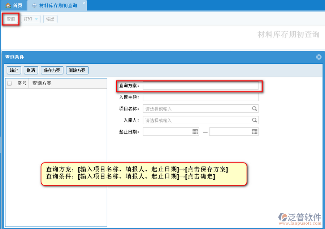Screen dimensions: 325x229
Task: Click the home house icon
Action: coord(8,5)
